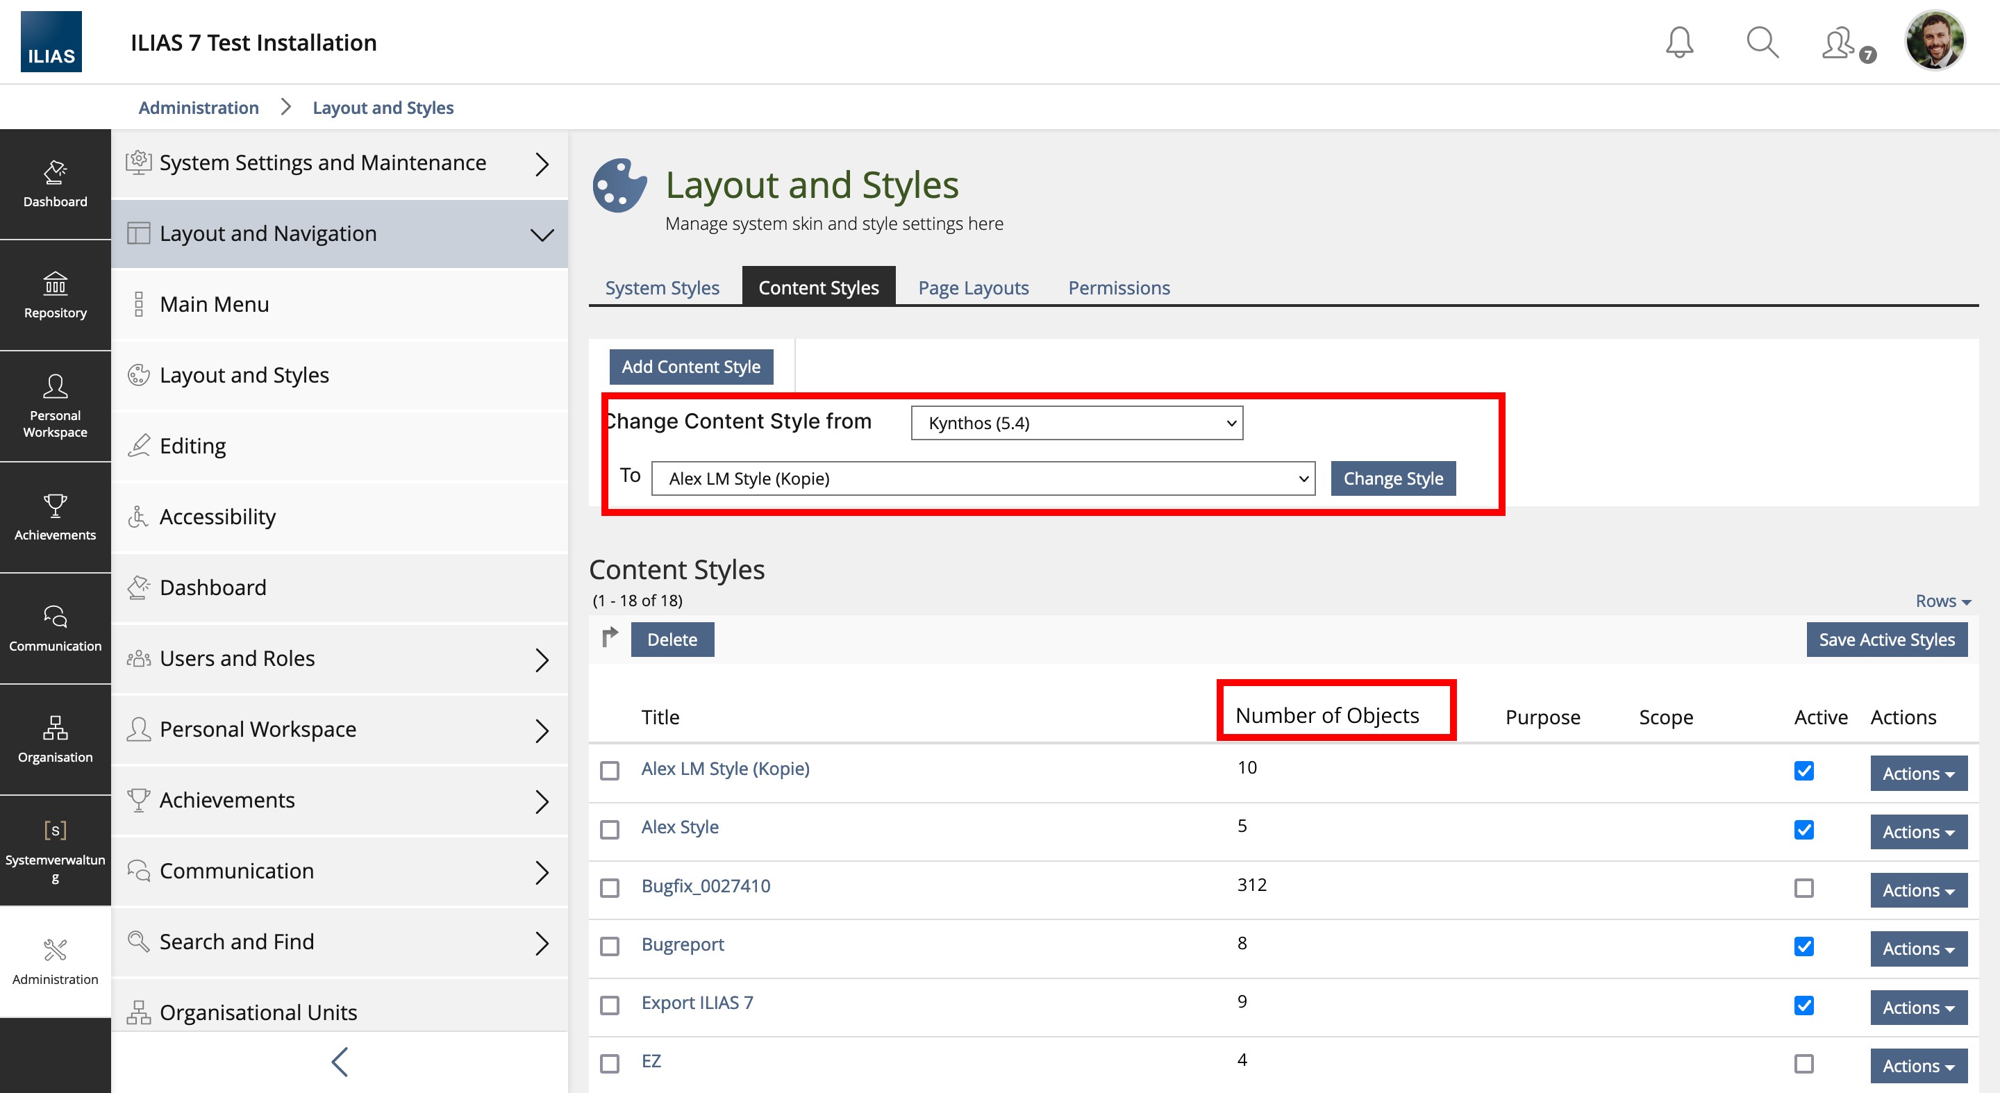2000x1093 pixels.
Task: Open Actions dropdown for Bugreport
Action: pyautogui.click(x=1917, y=949)
